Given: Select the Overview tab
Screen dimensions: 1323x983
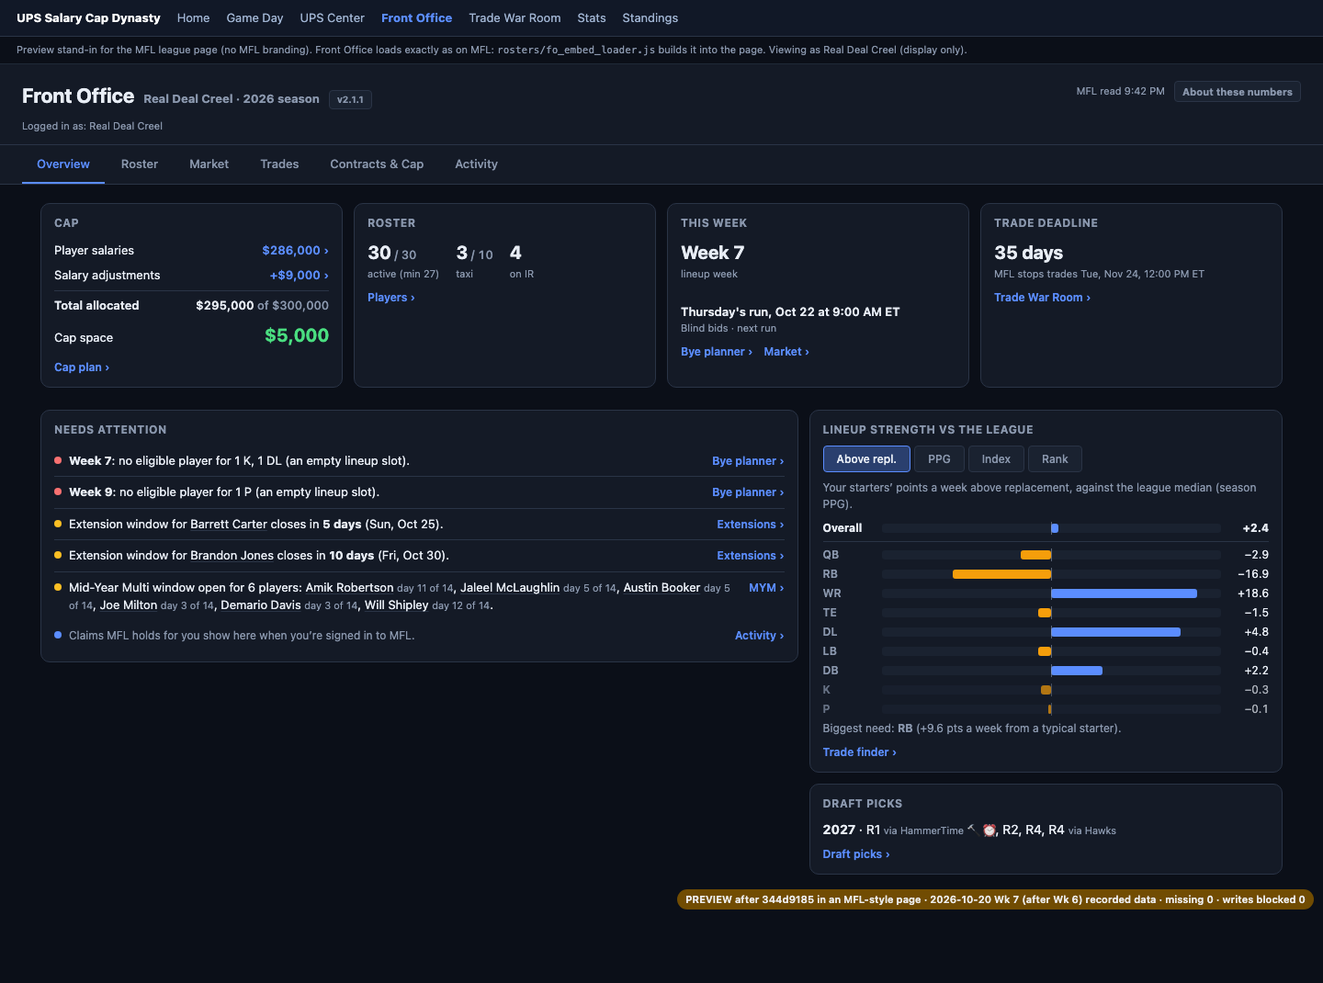Looking at the screenshot, I should 63,164.
